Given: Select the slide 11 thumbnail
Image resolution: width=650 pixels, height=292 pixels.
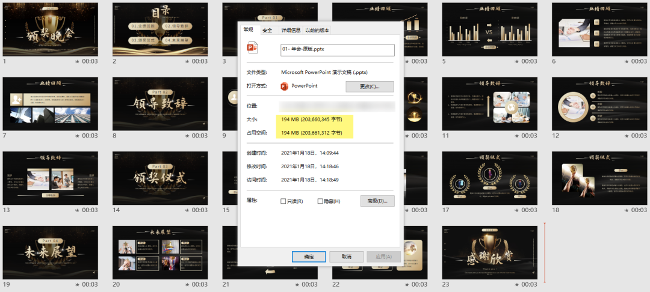Looking at the screenshot, I should point(489,104).
